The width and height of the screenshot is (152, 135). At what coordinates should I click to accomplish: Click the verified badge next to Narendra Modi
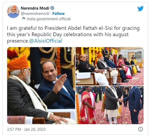[52, 8]
